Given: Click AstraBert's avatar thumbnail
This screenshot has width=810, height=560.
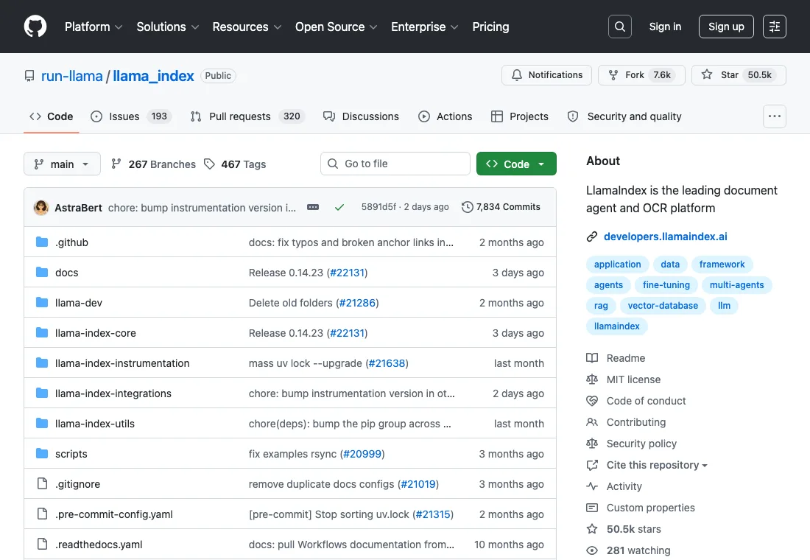Looking at the screenshot, I should pos(41,207).
